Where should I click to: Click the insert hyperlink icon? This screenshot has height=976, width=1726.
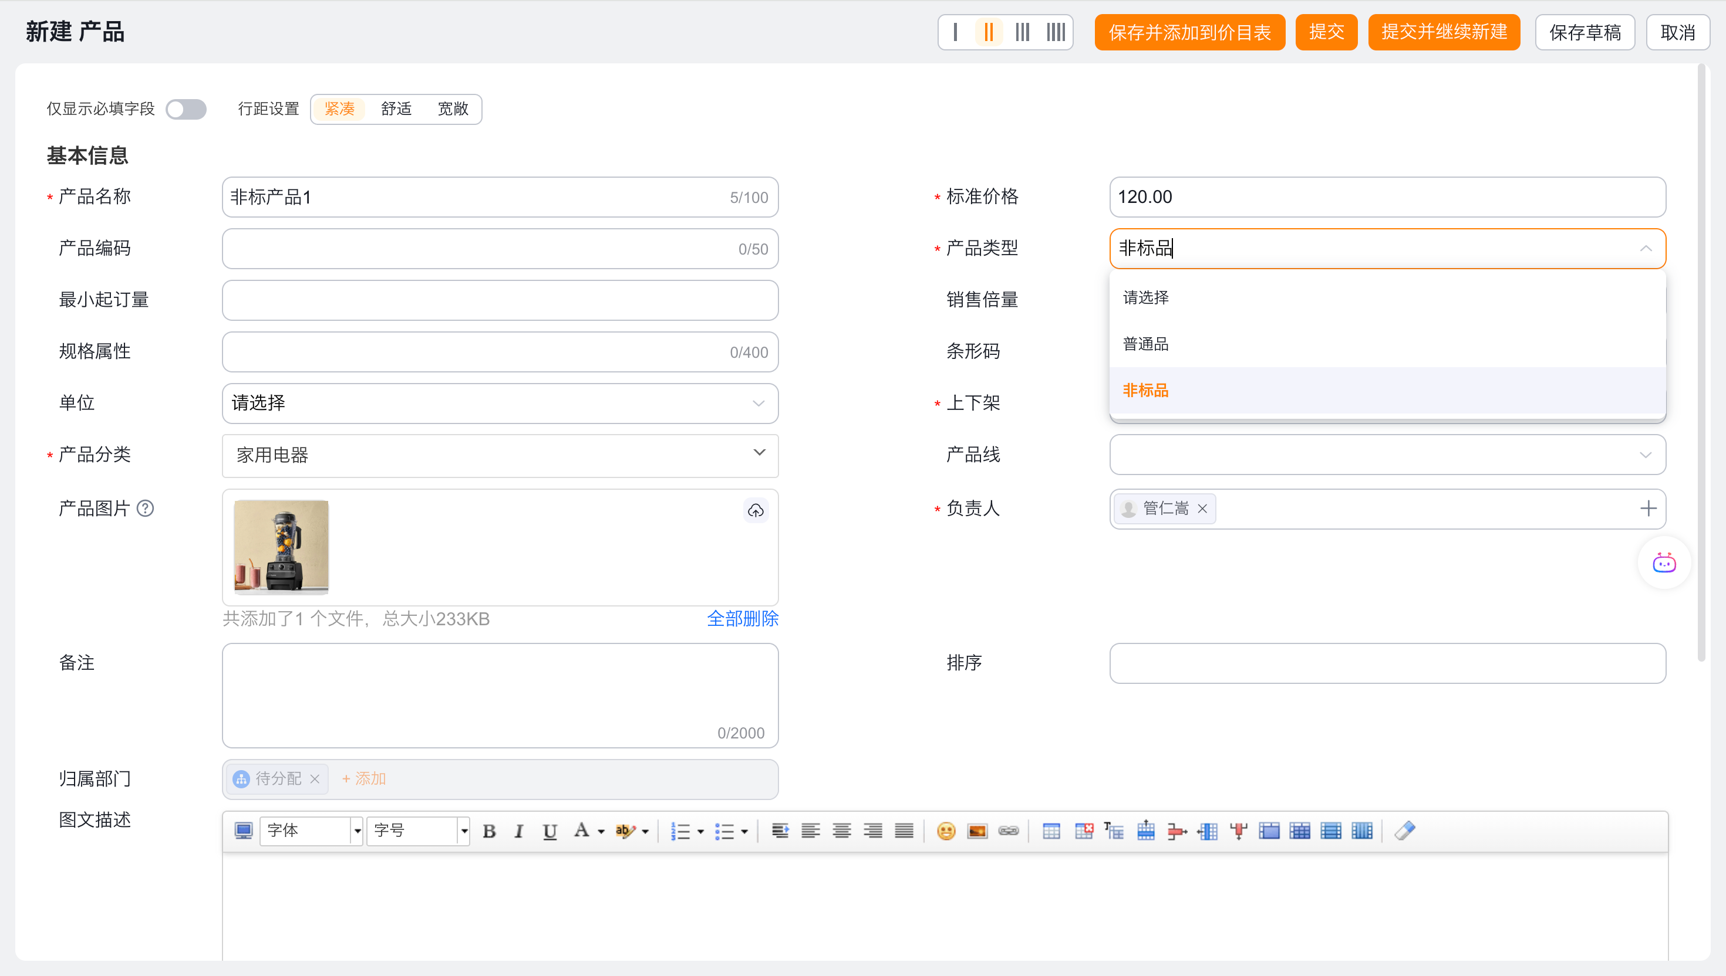pyautogui.click(x=1008, y=831)
